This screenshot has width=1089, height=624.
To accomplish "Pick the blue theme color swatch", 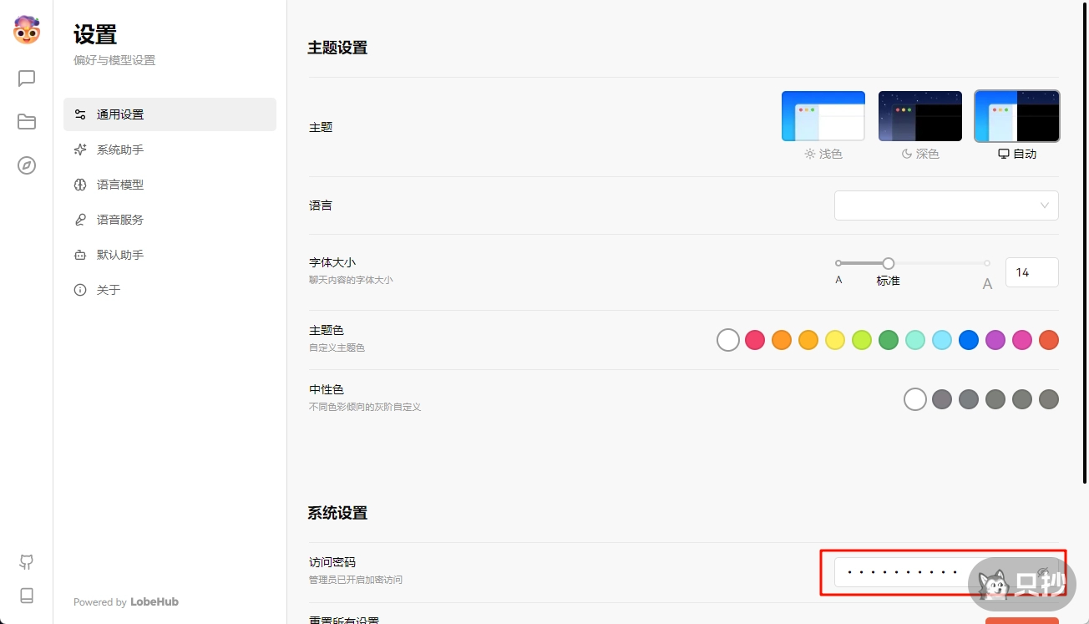I will coord(969,340).
